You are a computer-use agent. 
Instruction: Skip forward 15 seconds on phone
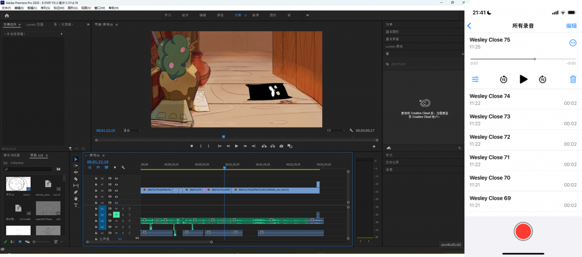click(x=543, y=79)
